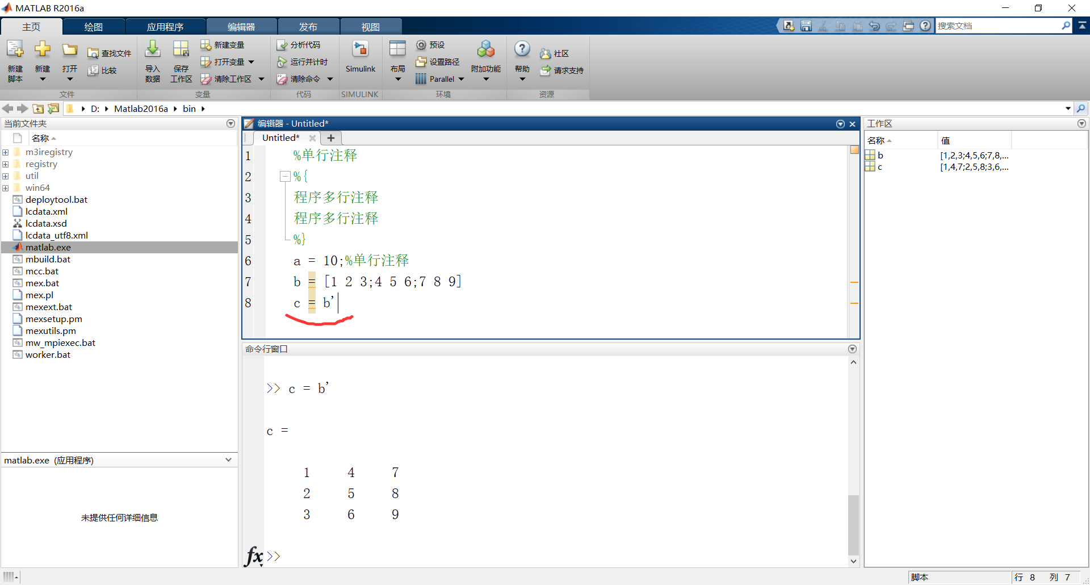Click the Matlab2016a path segment
This screenshot has width=1090, height=585.
[141, 108]
